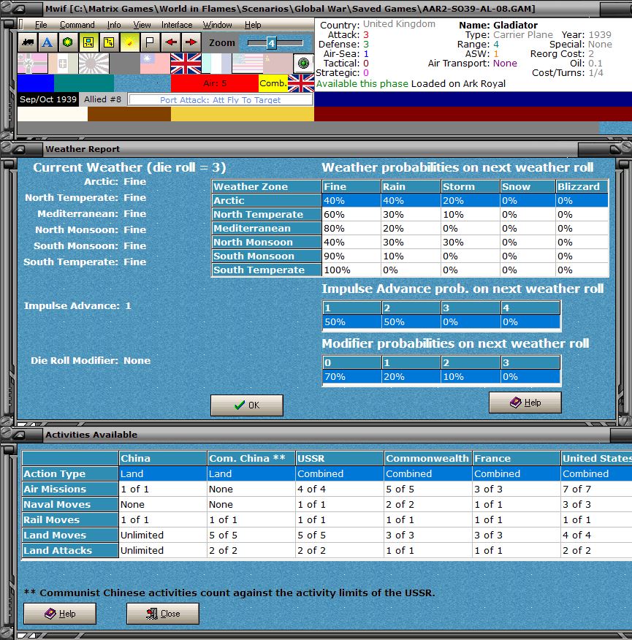Select the Mediterranean weather zone row header
The height and width of the screenshot is (640, 632).
267,228
